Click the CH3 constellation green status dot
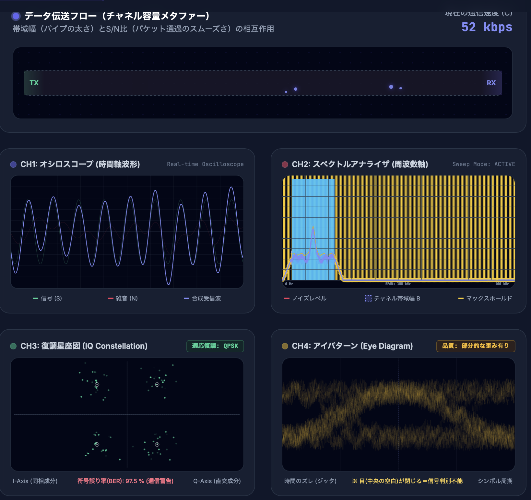This screenshot has width=531, height=500. [13, 346]
